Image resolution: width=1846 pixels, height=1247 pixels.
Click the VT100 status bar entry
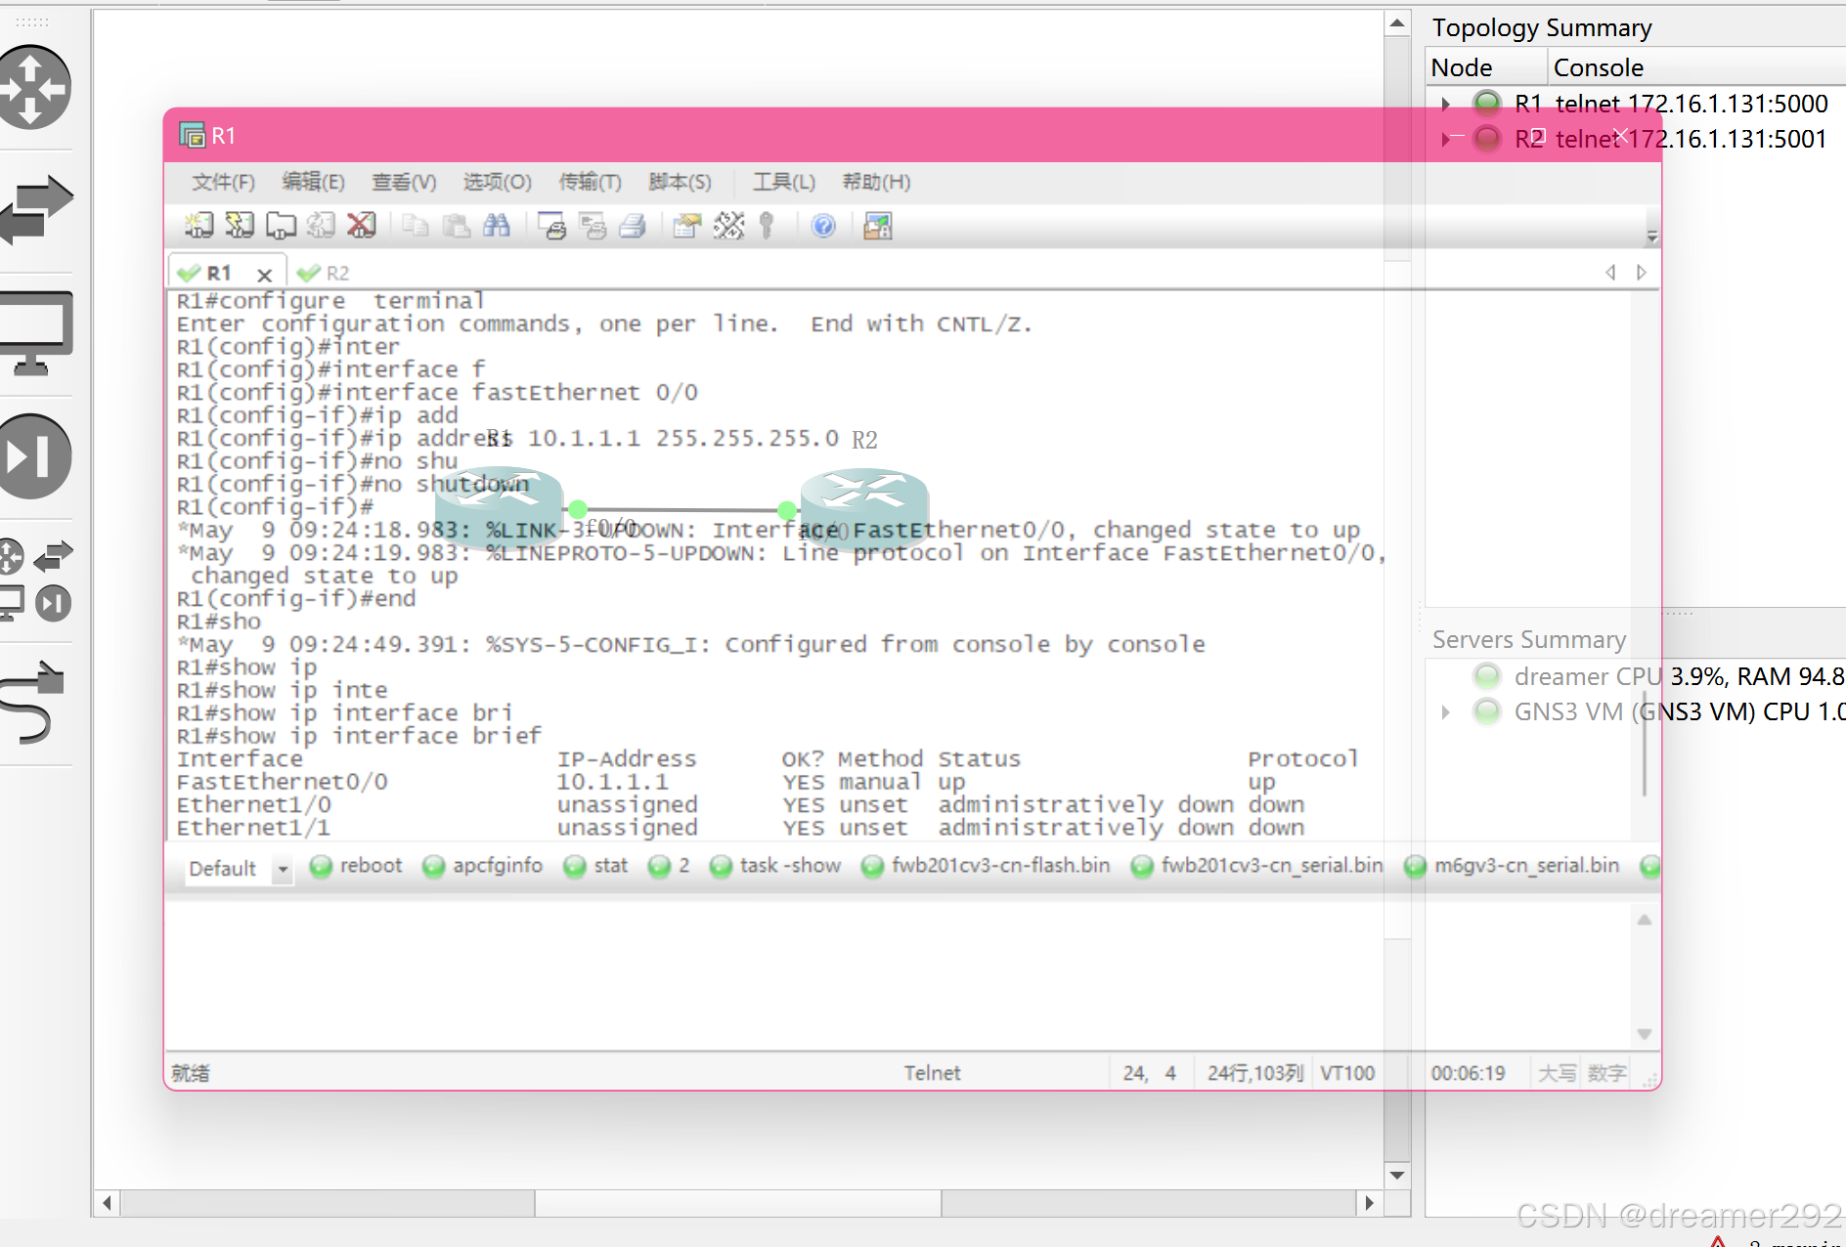click(x=1347, y=1073)
